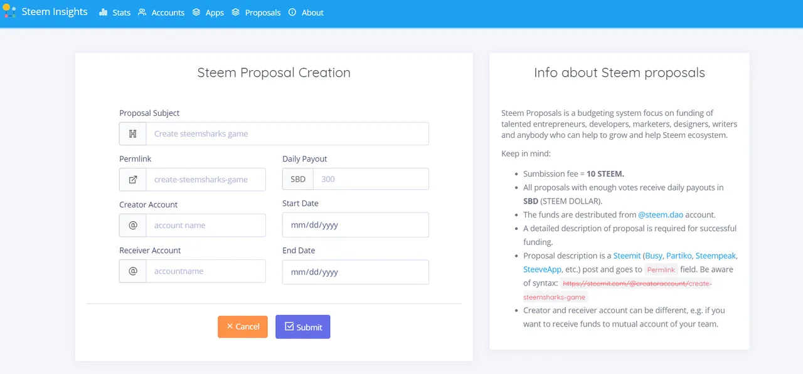Viewport: 803px width, 374px height.
Task: Follow the Steemit link
Action: tap(627, 256)
